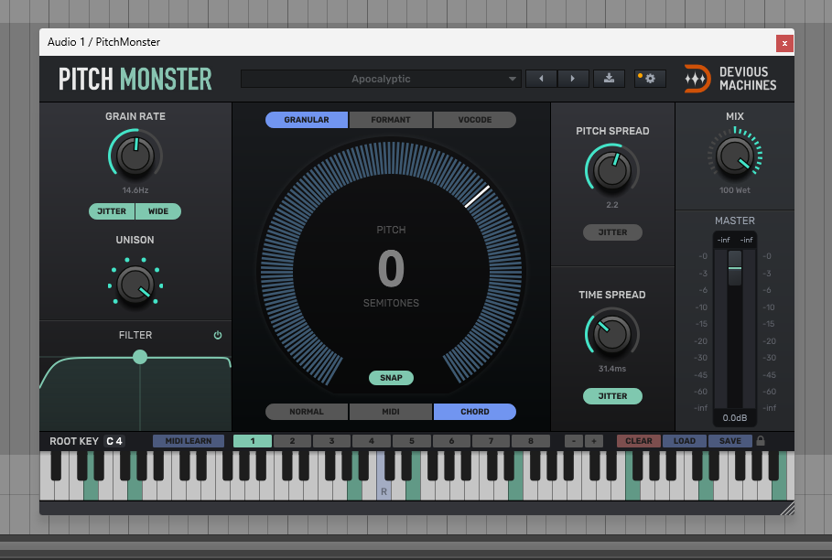Click the left -inf peak meter readout
832x560 pixels.
[x=724, y=241]
